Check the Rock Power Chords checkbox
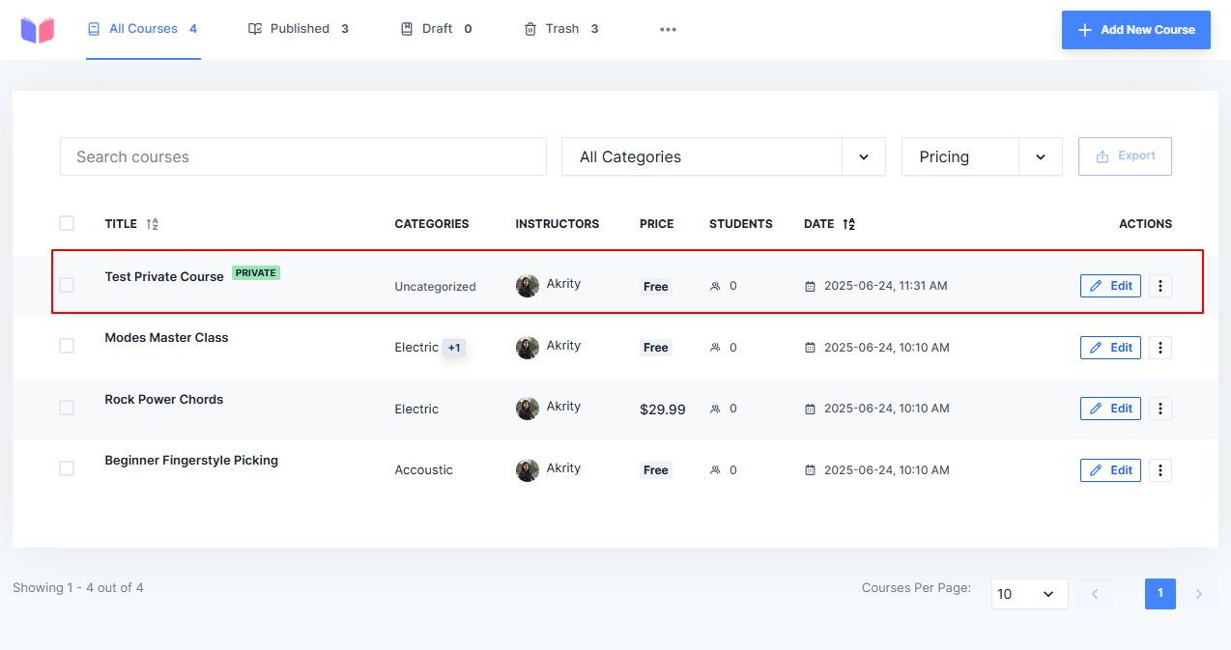 (x=67, y=408)
